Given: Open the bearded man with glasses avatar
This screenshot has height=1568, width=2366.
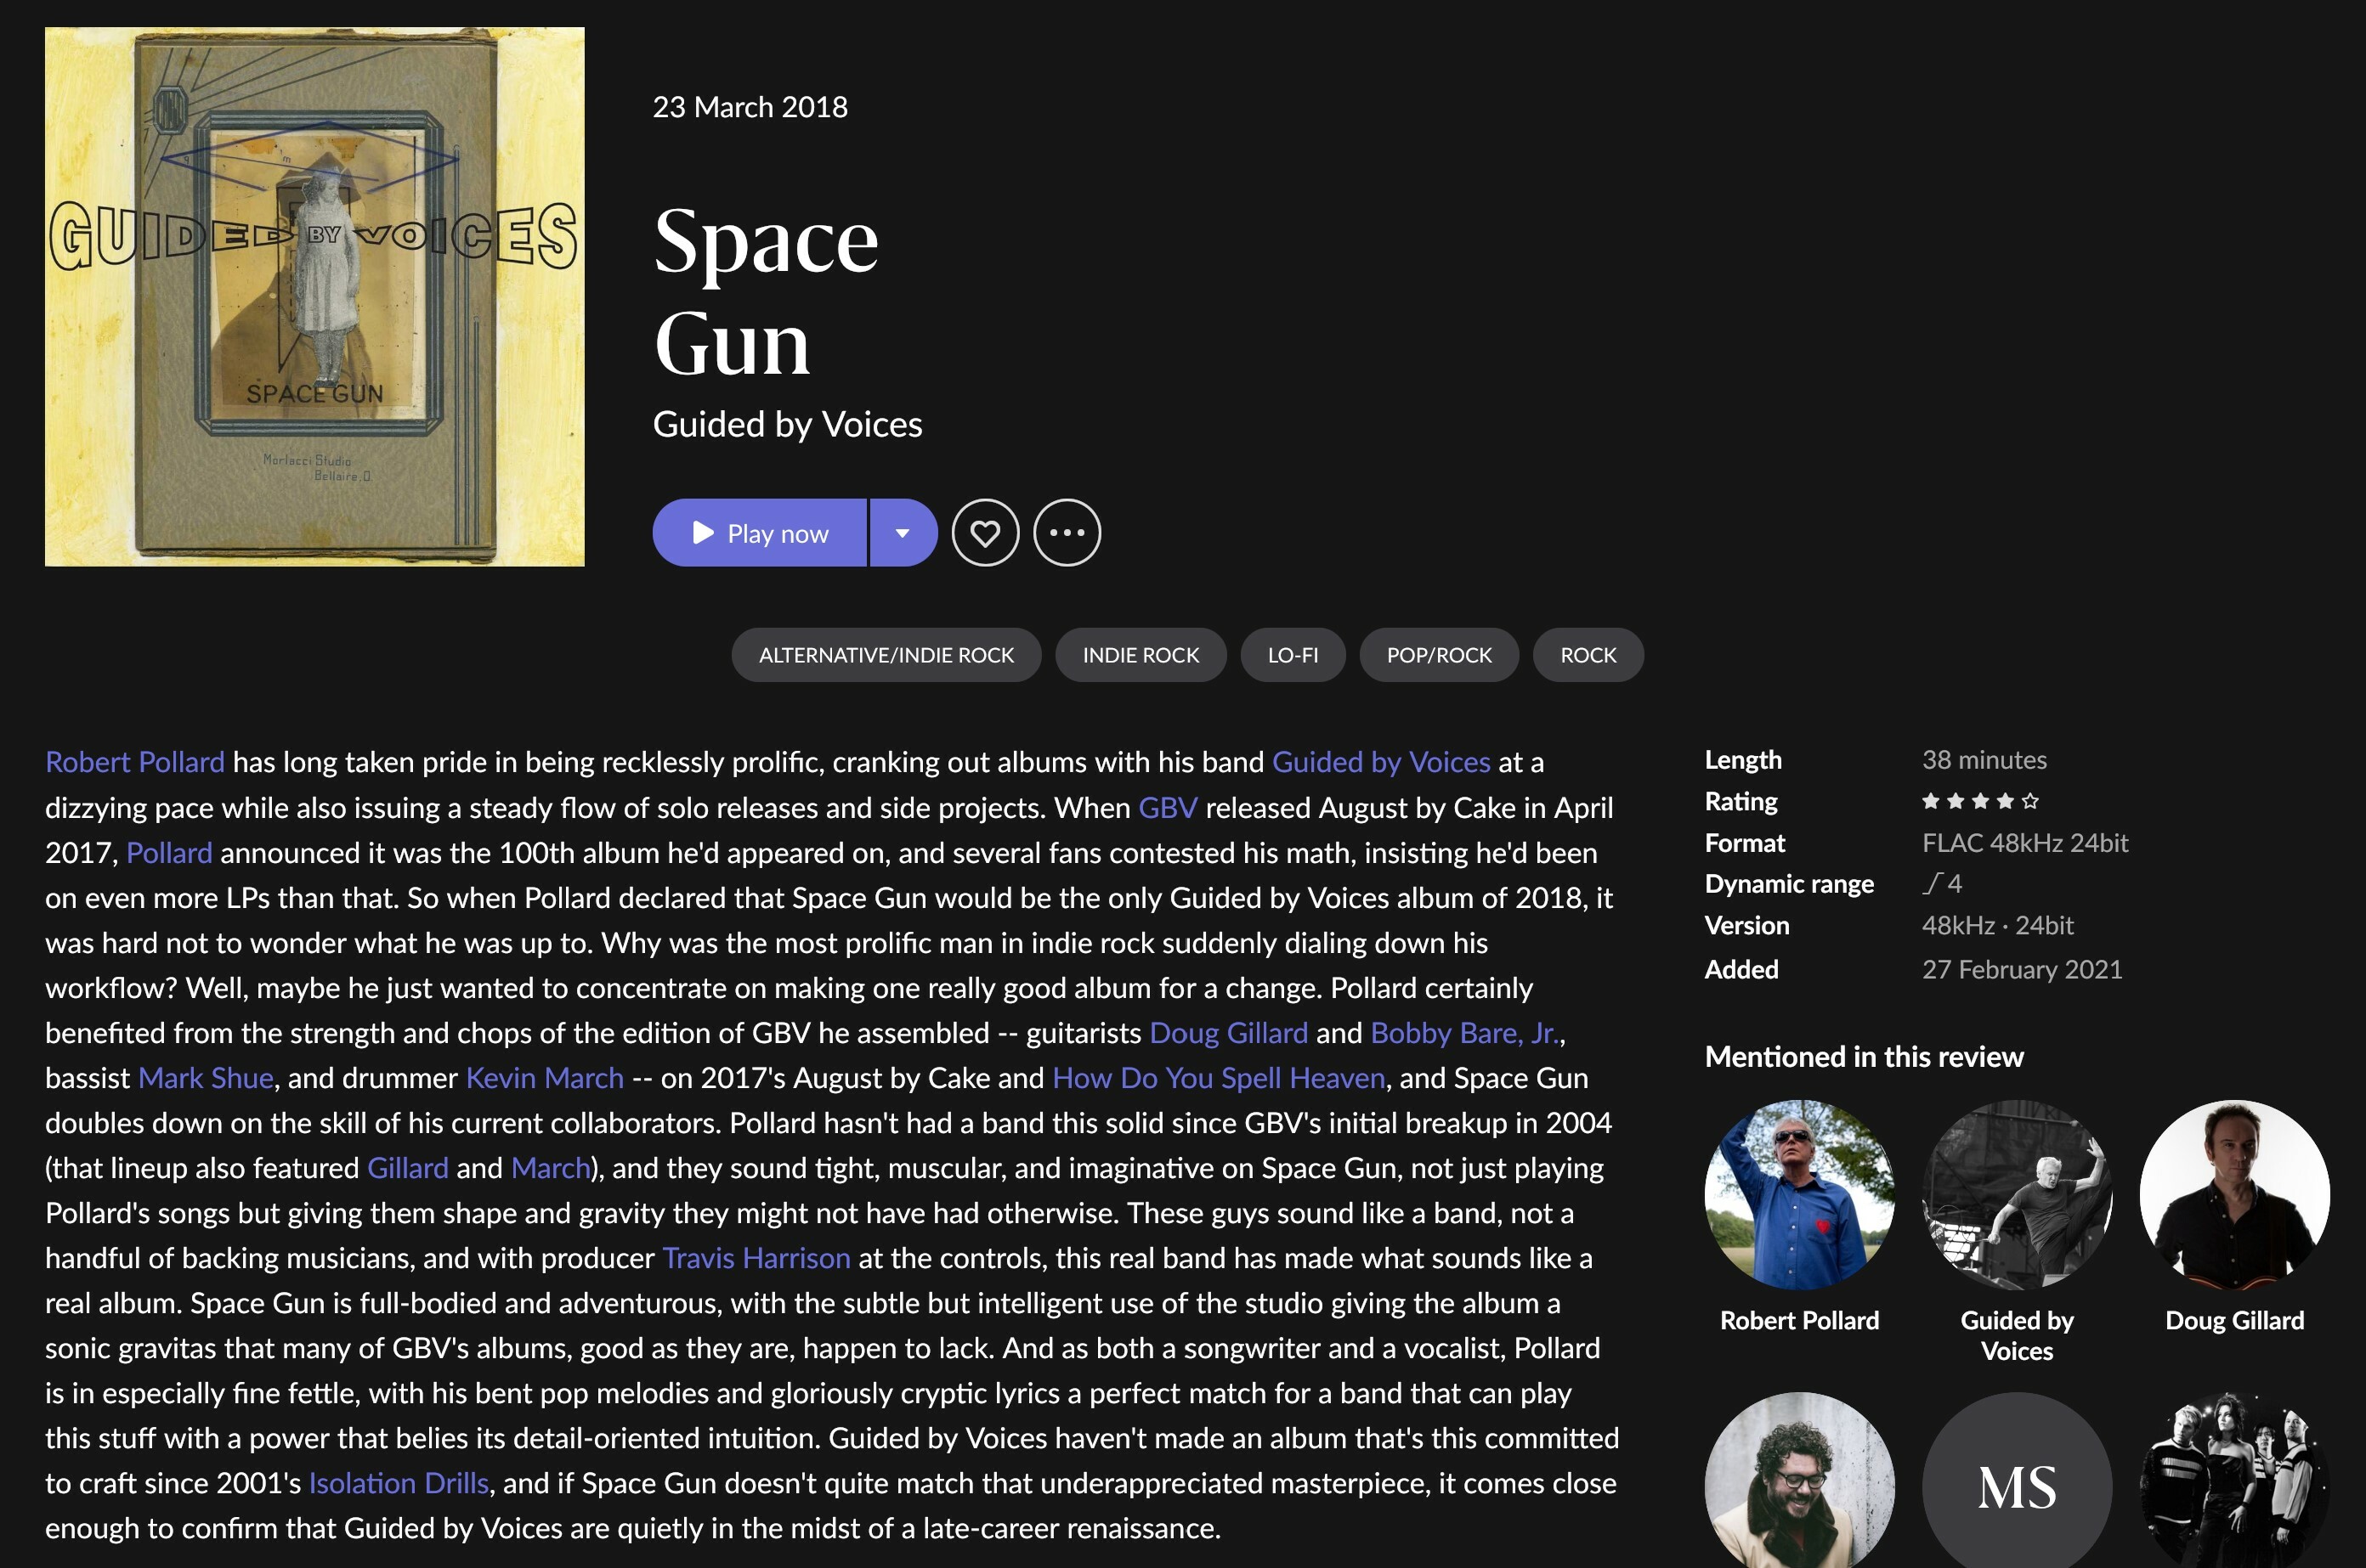Looking at the screenshot, I should coord(1799,1481).
